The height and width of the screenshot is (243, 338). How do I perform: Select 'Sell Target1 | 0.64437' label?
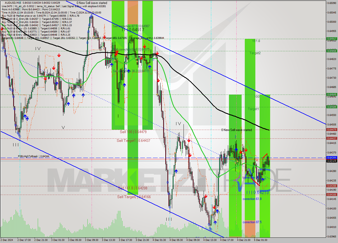[x=133, y=141]
